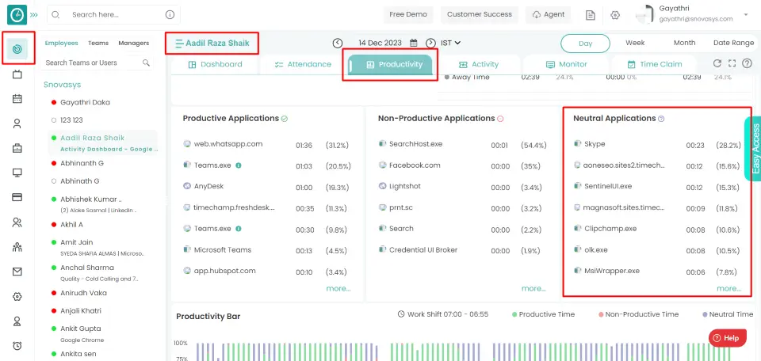Open the Gayathri profile dropdown arrow

pyautogui.click(x=746, y=14)
